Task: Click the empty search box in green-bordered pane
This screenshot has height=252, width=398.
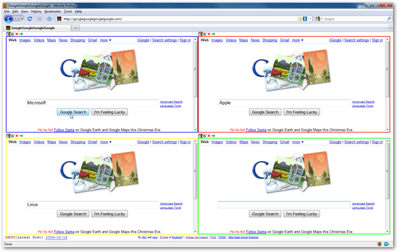Action: coord(284,205)
